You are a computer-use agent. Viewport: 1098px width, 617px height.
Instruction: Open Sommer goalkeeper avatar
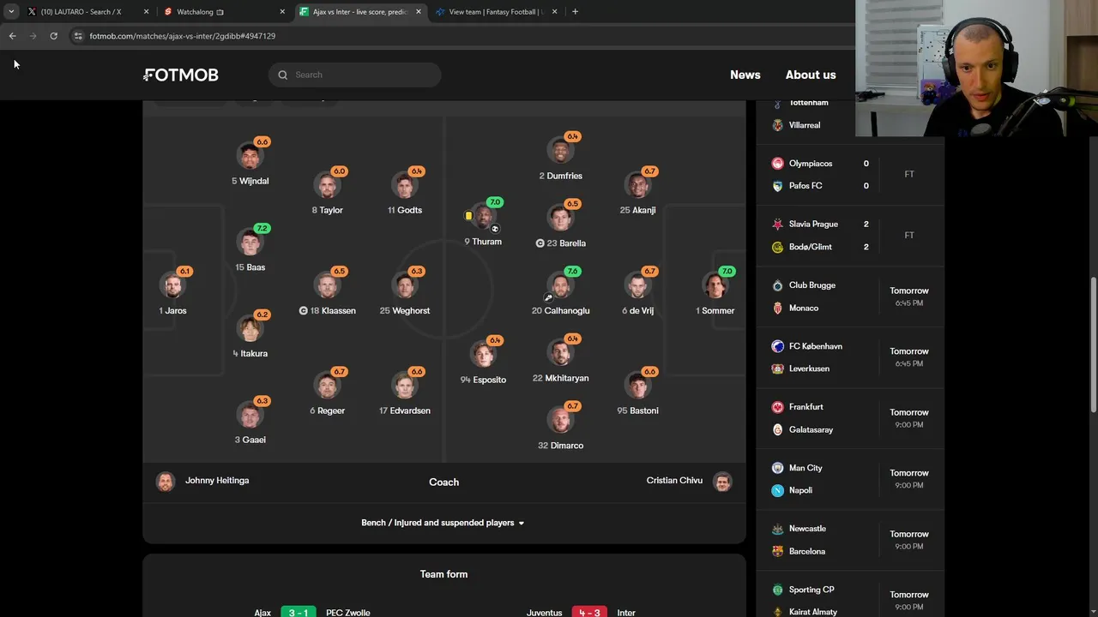pyautogui.click(x=715, y=286)
